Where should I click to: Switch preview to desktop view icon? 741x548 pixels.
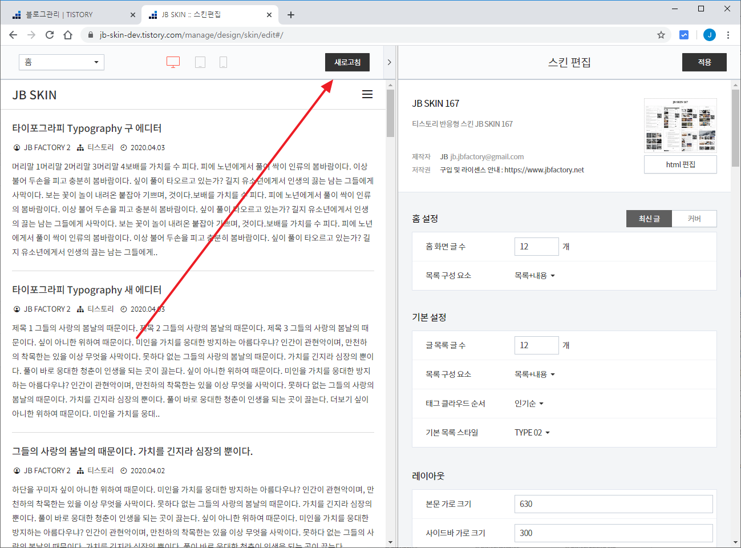click(x=173, y=62)
